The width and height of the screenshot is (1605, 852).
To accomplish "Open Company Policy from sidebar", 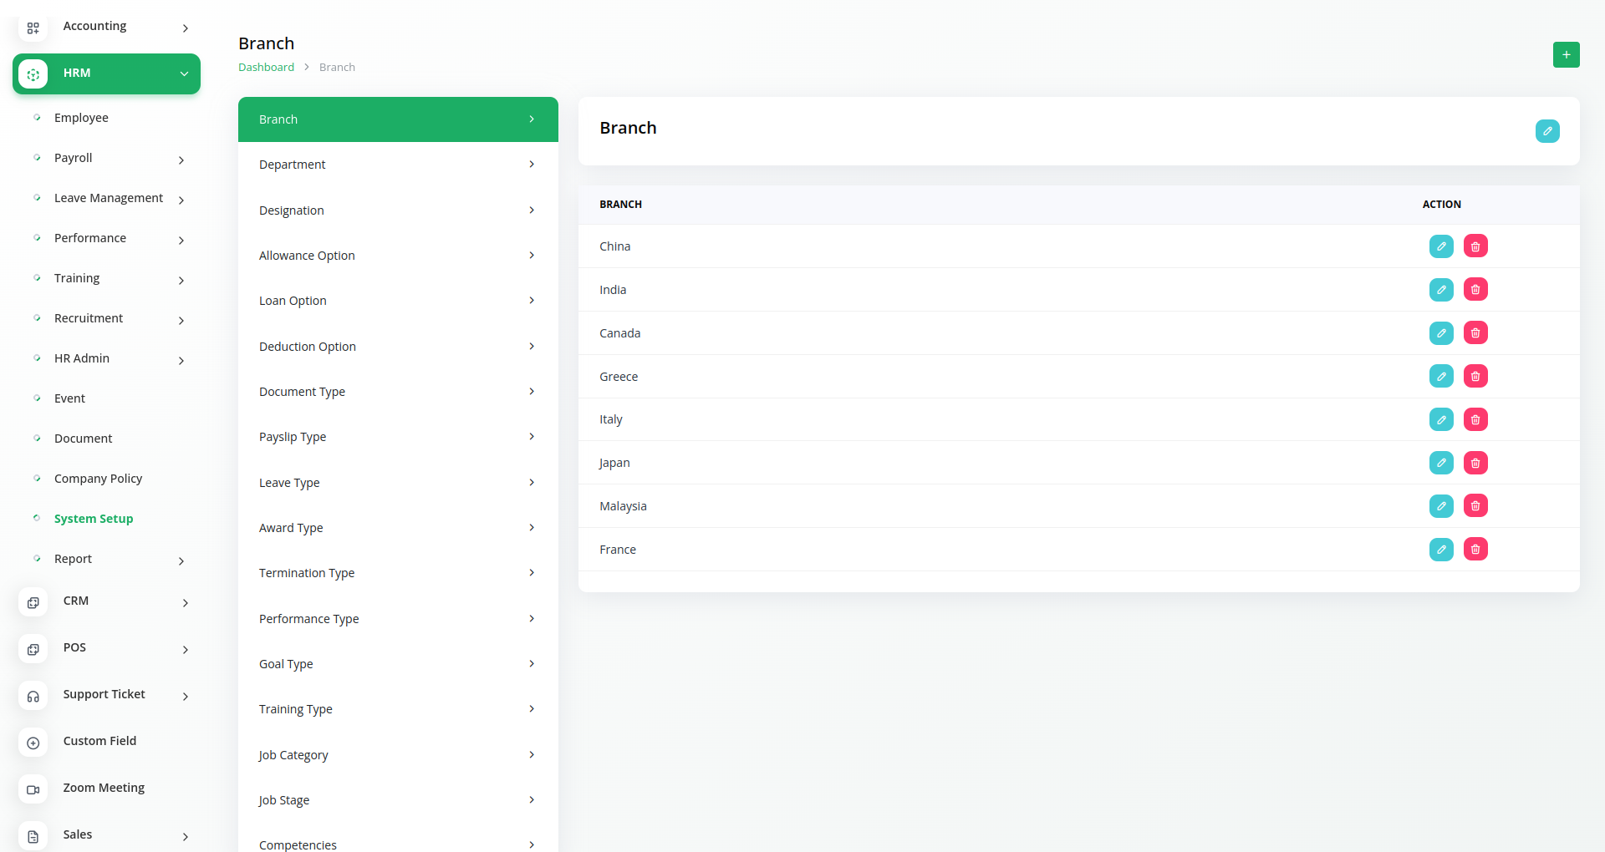I will click(98, 479).
